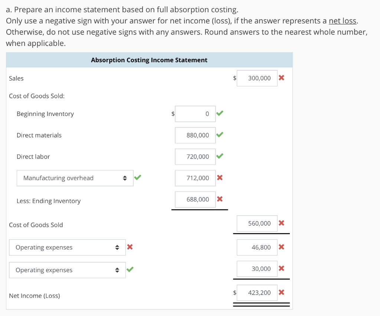Screen dimensions: 380x316
Task: Select the Net Income (Loss) input field
Action: tap(257, 292)
